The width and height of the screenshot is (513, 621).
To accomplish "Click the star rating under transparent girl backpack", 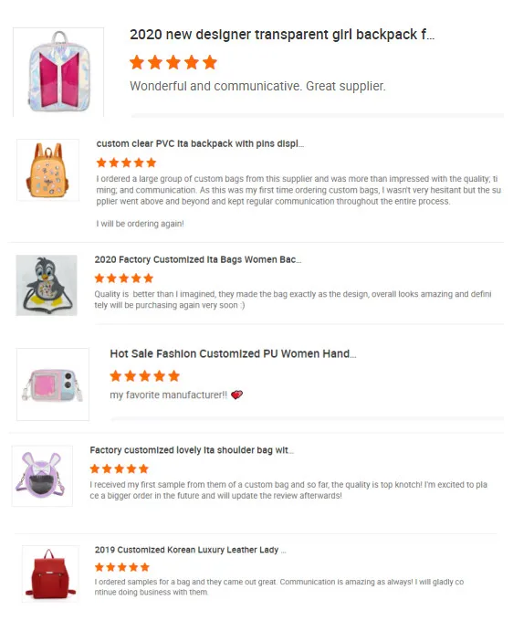I will 173,63.
